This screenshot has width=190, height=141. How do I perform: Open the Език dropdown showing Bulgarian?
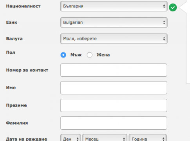(114, 22)
